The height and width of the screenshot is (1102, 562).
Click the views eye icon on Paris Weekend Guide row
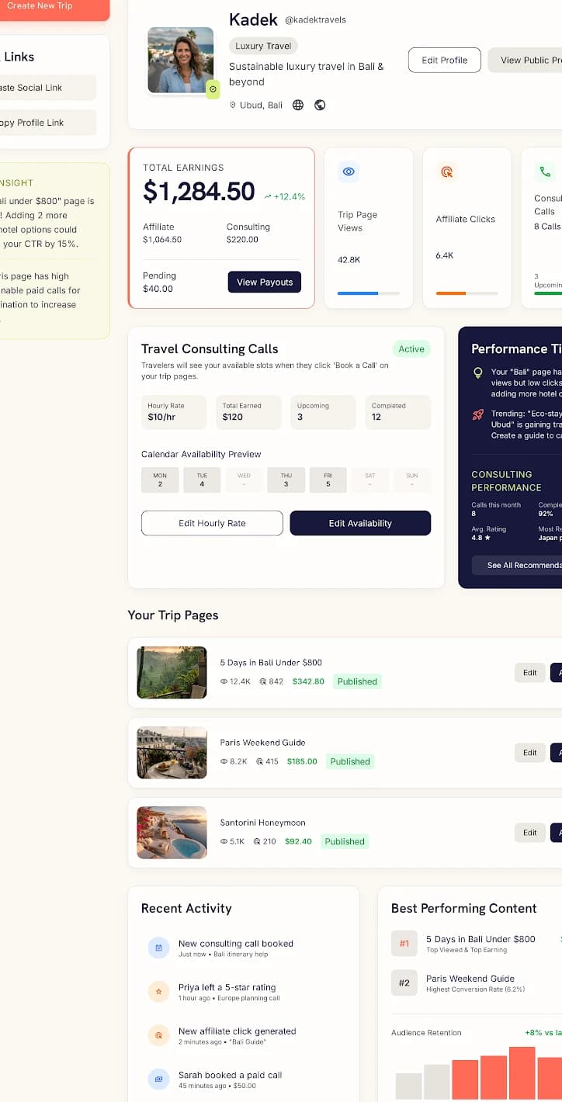point(224,761)
